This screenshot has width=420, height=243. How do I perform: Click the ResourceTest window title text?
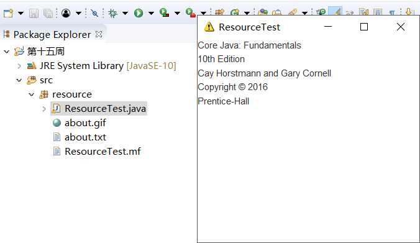249,27
